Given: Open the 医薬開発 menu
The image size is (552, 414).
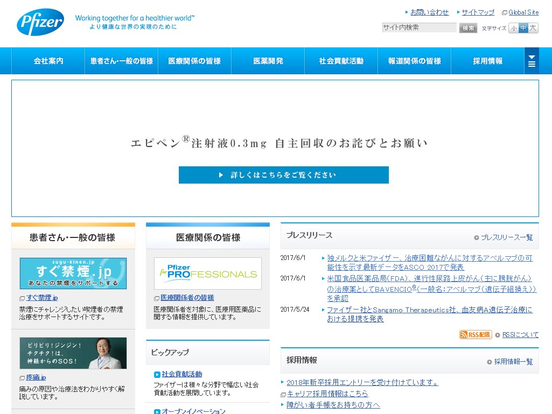Looking at the screenshot, I should click(268, 61).
